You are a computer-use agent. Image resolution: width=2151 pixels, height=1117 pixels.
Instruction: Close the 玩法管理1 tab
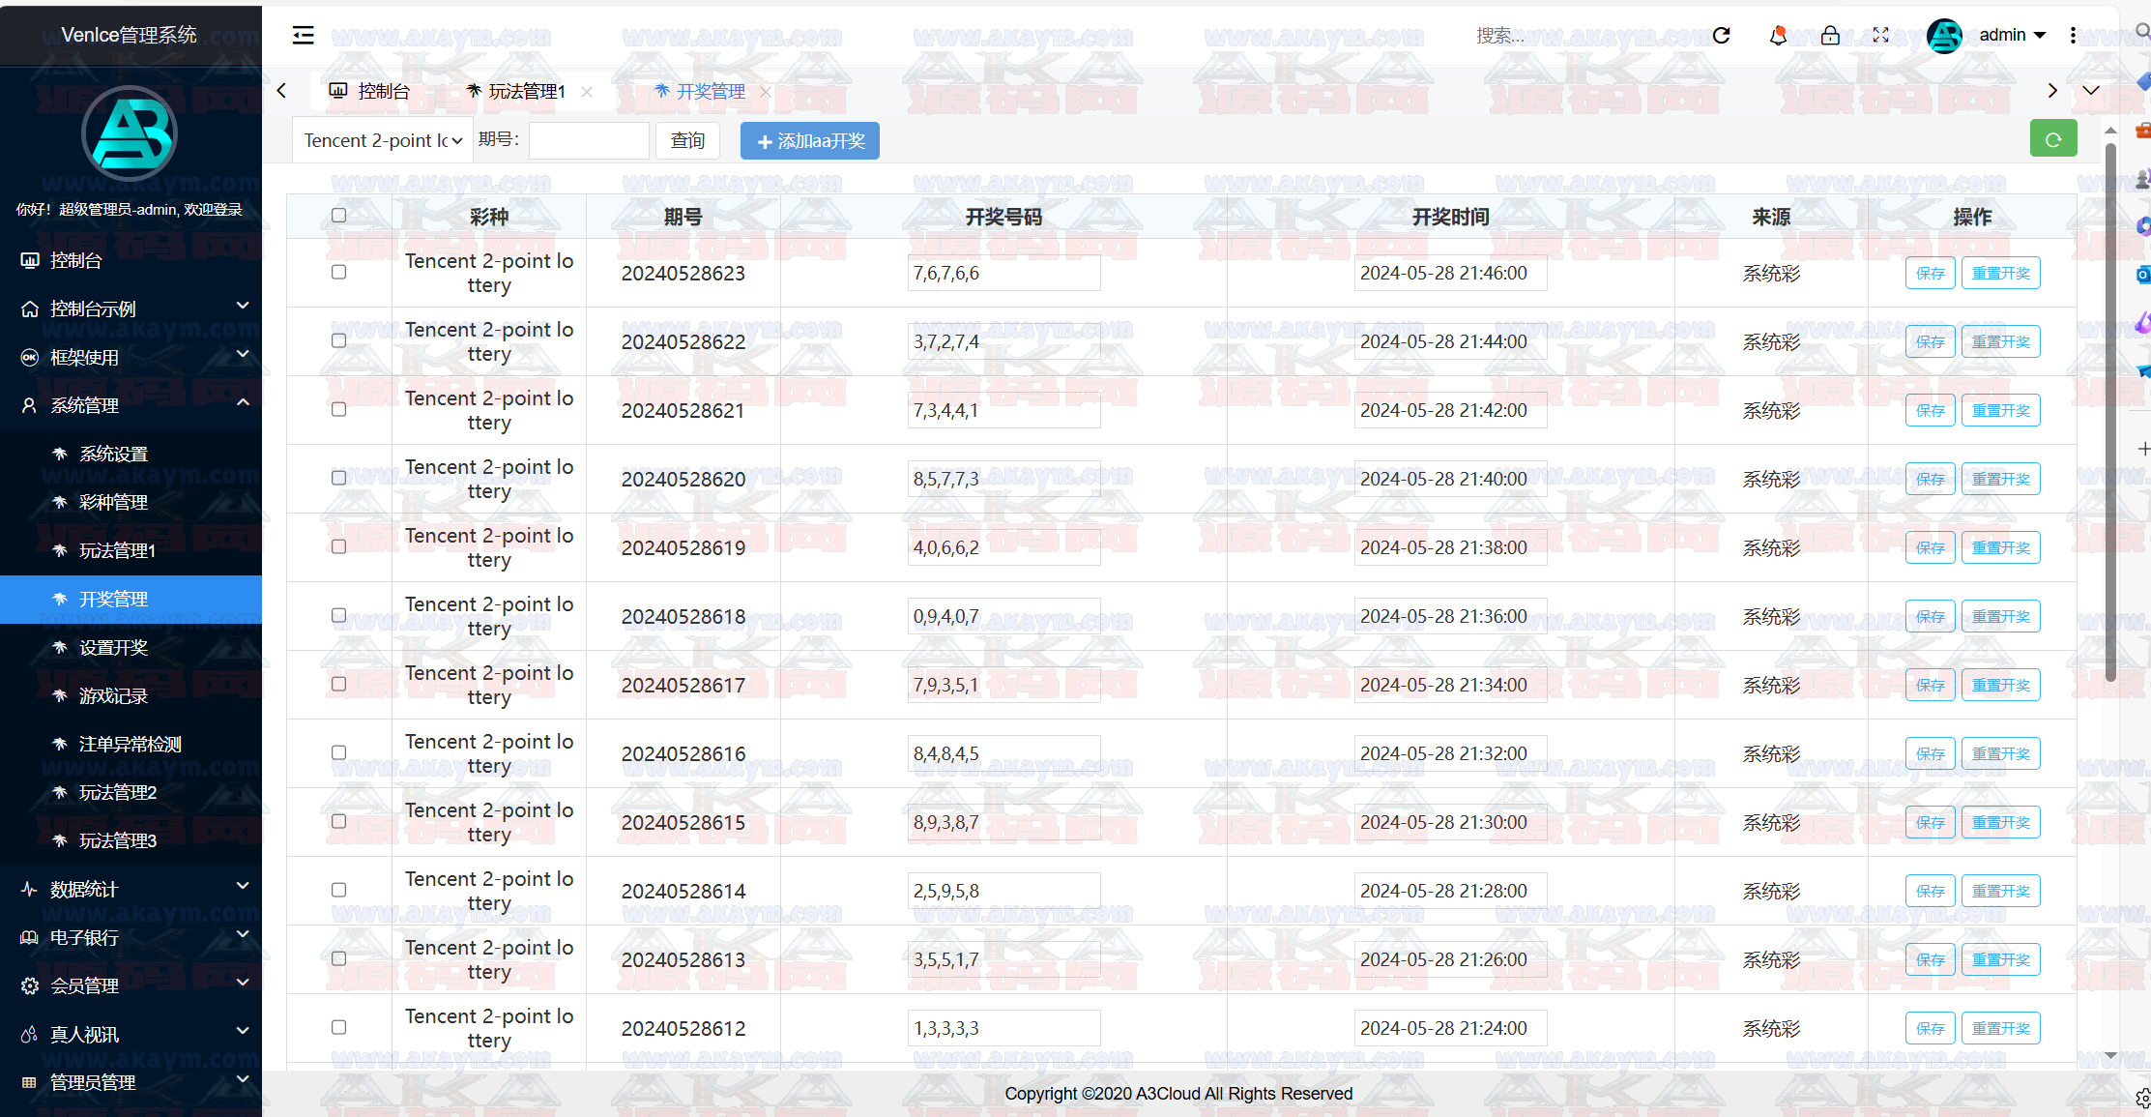pos(587,92)
